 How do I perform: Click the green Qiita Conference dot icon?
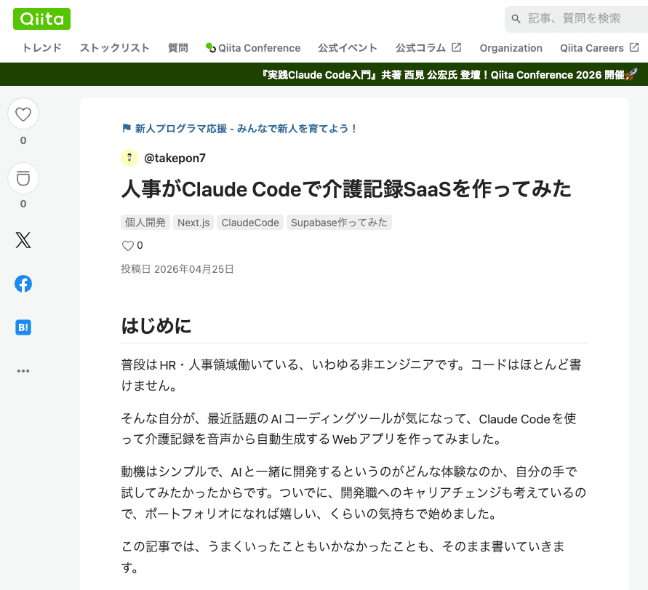(211, 47)
